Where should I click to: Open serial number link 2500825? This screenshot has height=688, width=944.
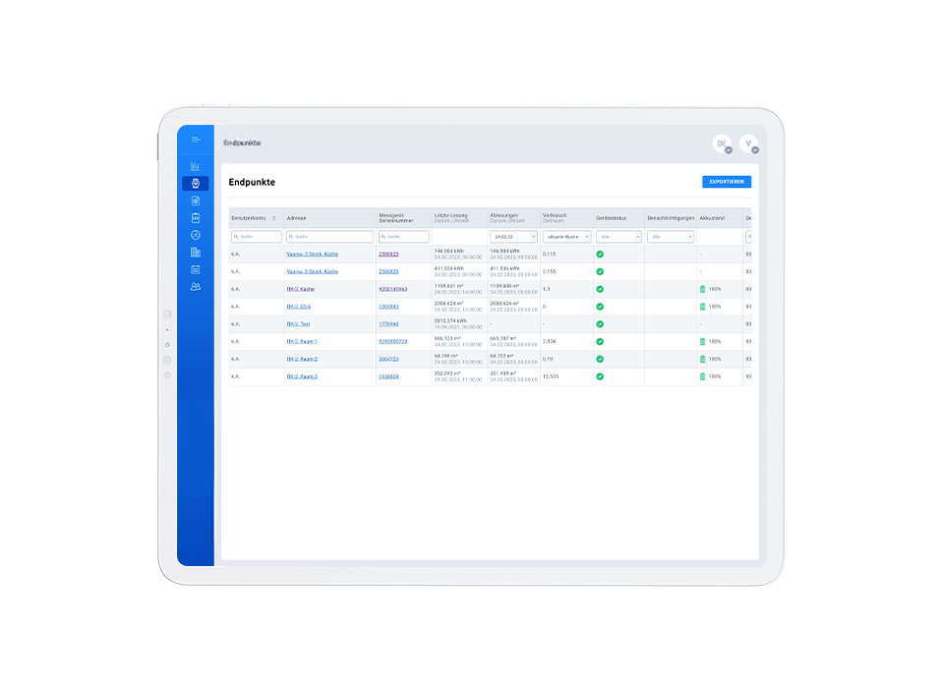pos(389,271)
